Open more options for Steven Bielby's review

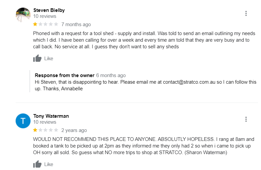coord(246,14)
